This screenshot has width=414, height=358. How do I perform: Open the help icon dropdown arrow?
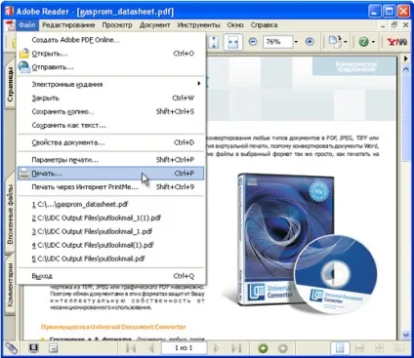(x=373, y=42)
